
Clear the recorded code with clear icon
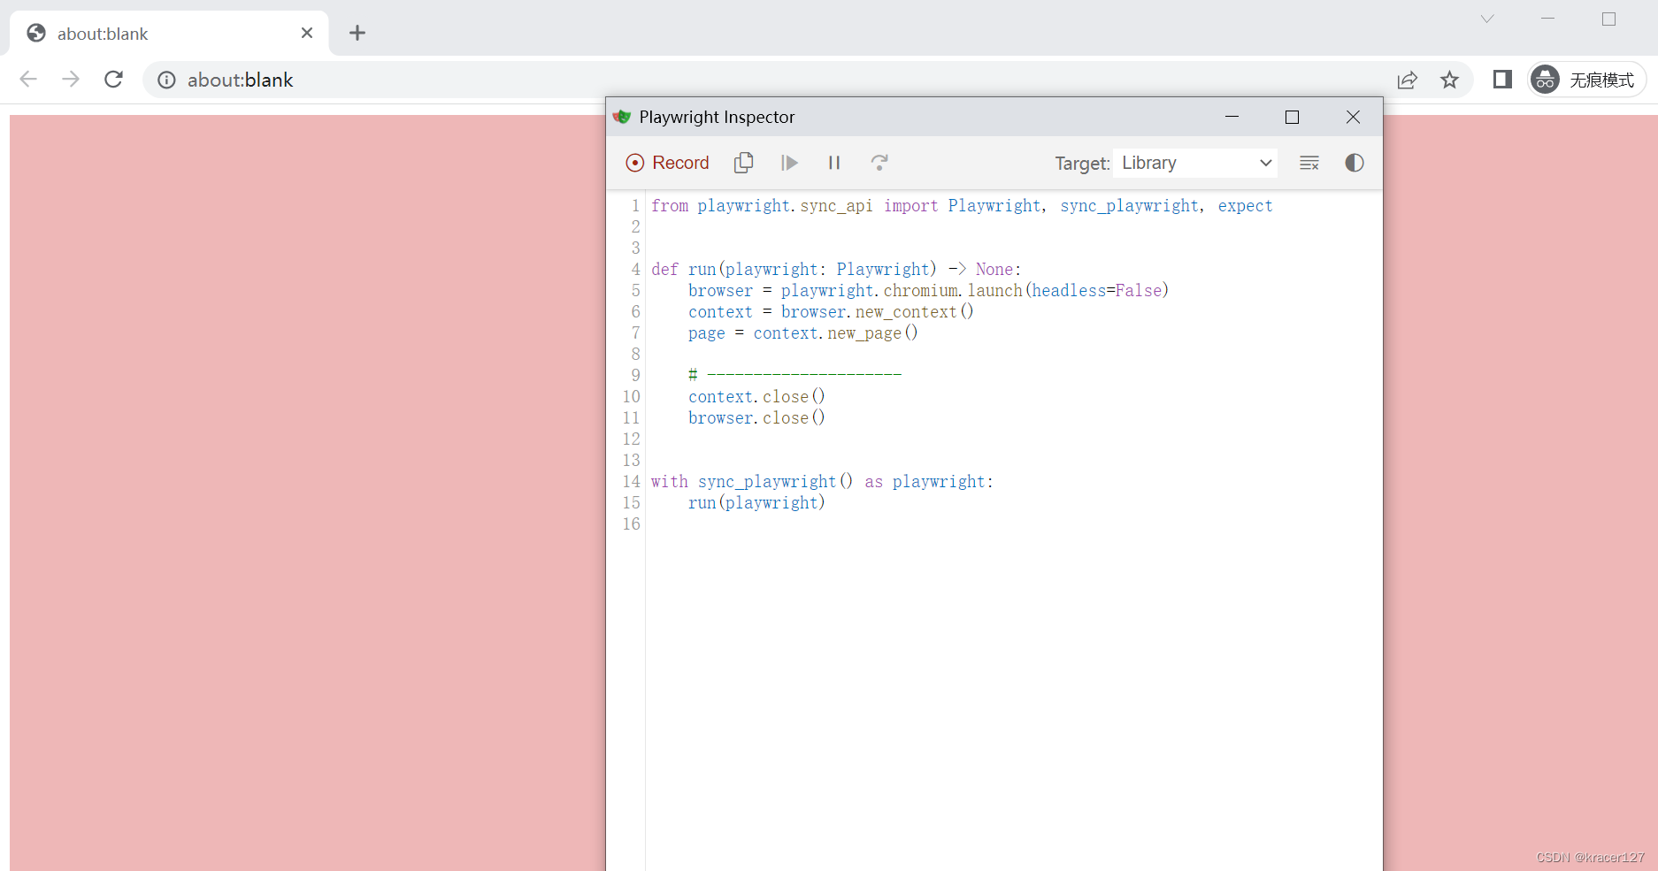1309,163
